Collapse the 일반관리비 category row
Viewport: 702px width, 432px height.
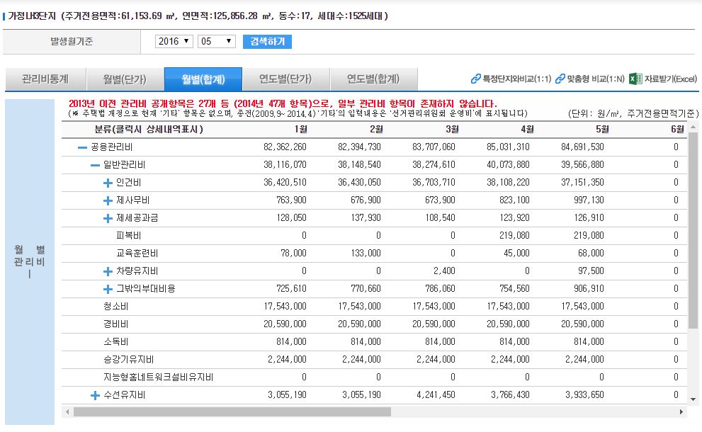(95, 165)
